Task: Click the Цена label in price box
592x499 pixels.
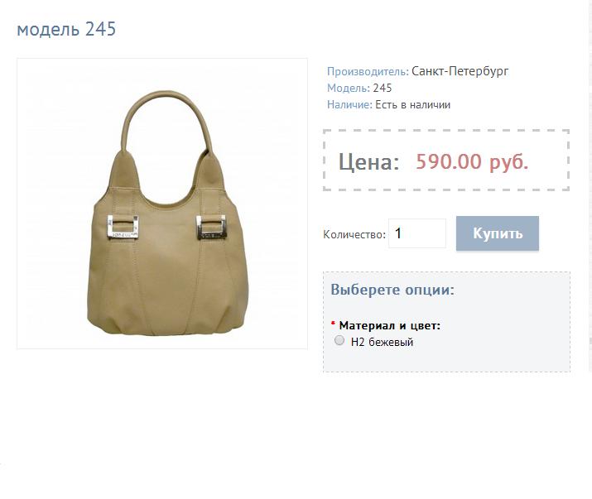Action: coord(369,162)
